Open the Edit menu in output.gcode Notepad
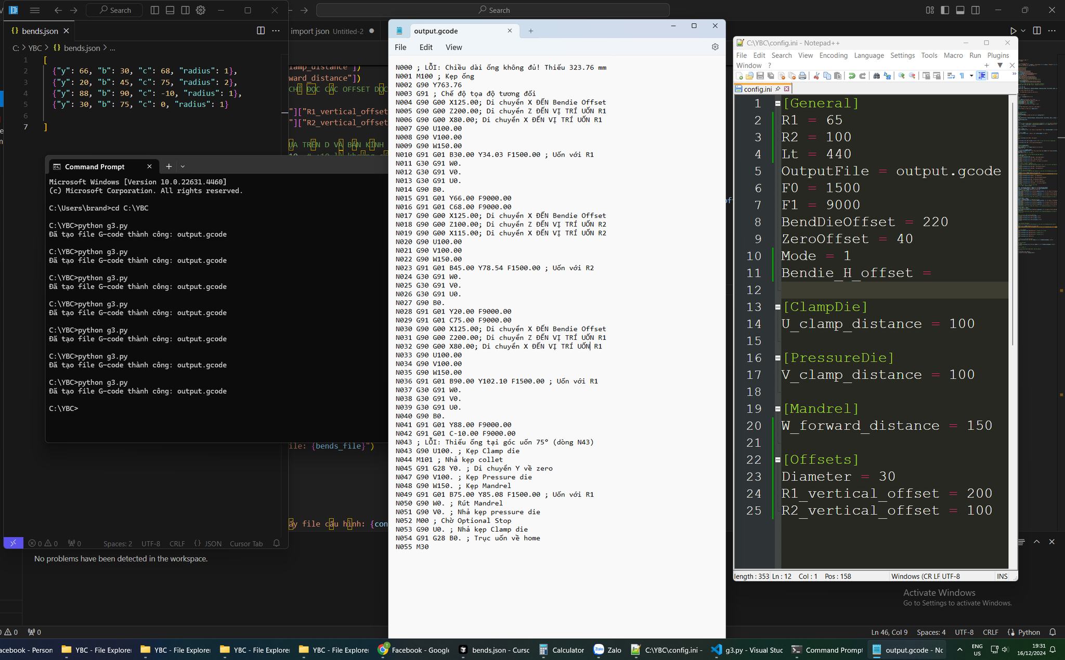The width and height of the screenshot is (1065, 660). coord(426,47)
